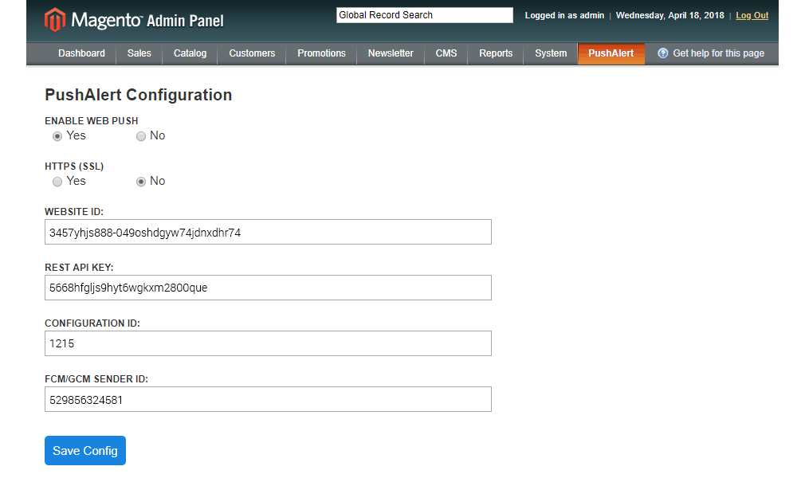Open the Promotions menu
The height and width of the screenshot is (478, 805).
pyautogui.click(x=321, y=53)
